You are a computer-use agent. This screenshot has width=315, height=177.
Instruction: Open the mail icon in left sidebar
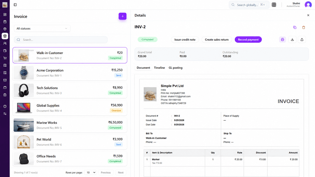[5, 80]
